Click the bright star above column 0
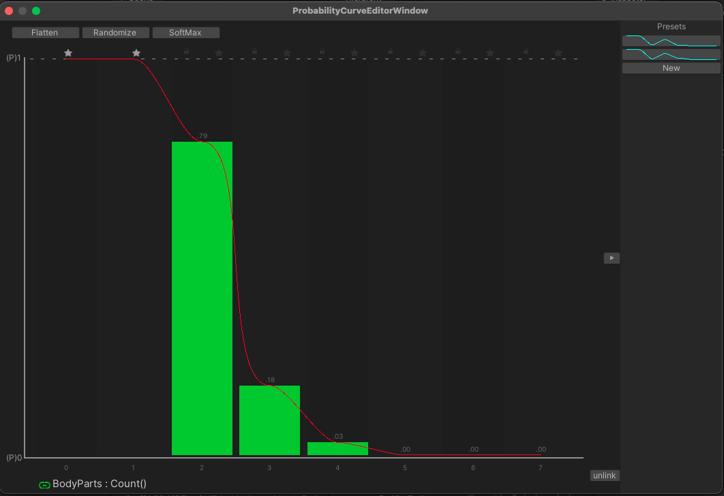724x496 pixels. [68, 53]
